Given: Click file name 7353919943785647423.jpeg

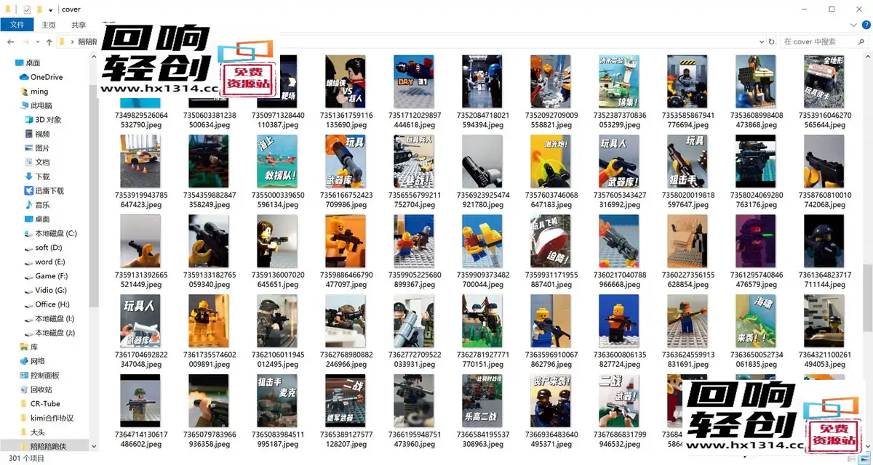Looking at the screenshot, I should pyautogui.click(x=141, y=200).
